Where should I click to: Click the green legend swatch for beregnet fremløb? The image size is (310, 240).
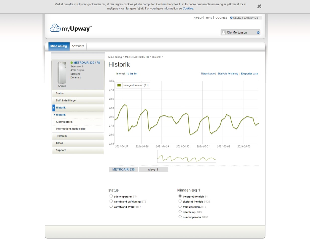[119, 85]
